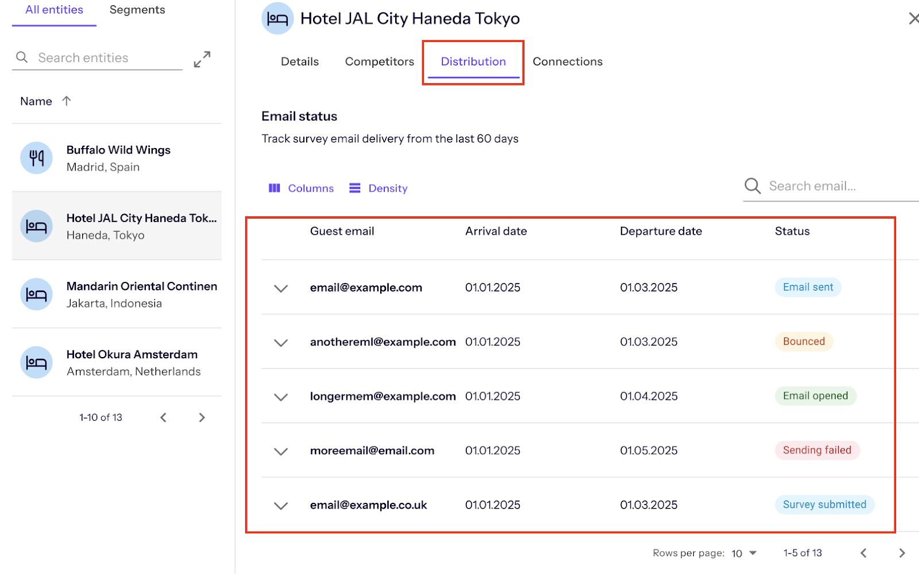The height and width of the screenshot is (574, 919).
Task: Click the Email opened status badge
Action: pyautogui.click(x=816, y=396)
